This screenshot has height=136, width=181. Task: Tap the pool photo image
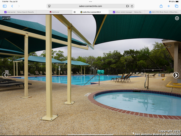[90, 85]
